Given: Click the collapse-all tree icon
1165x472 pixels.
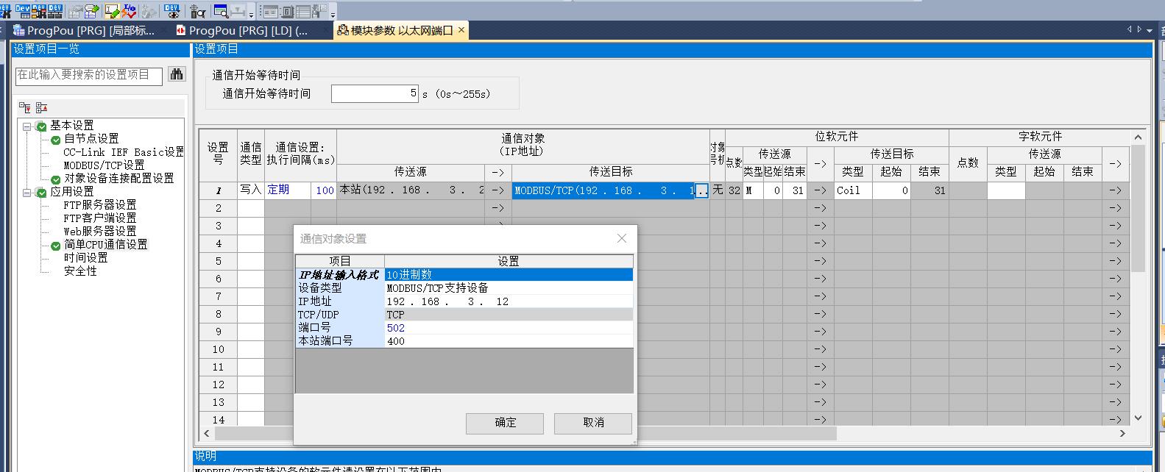Looking at the screenshot, I should (x=41, y=107).
